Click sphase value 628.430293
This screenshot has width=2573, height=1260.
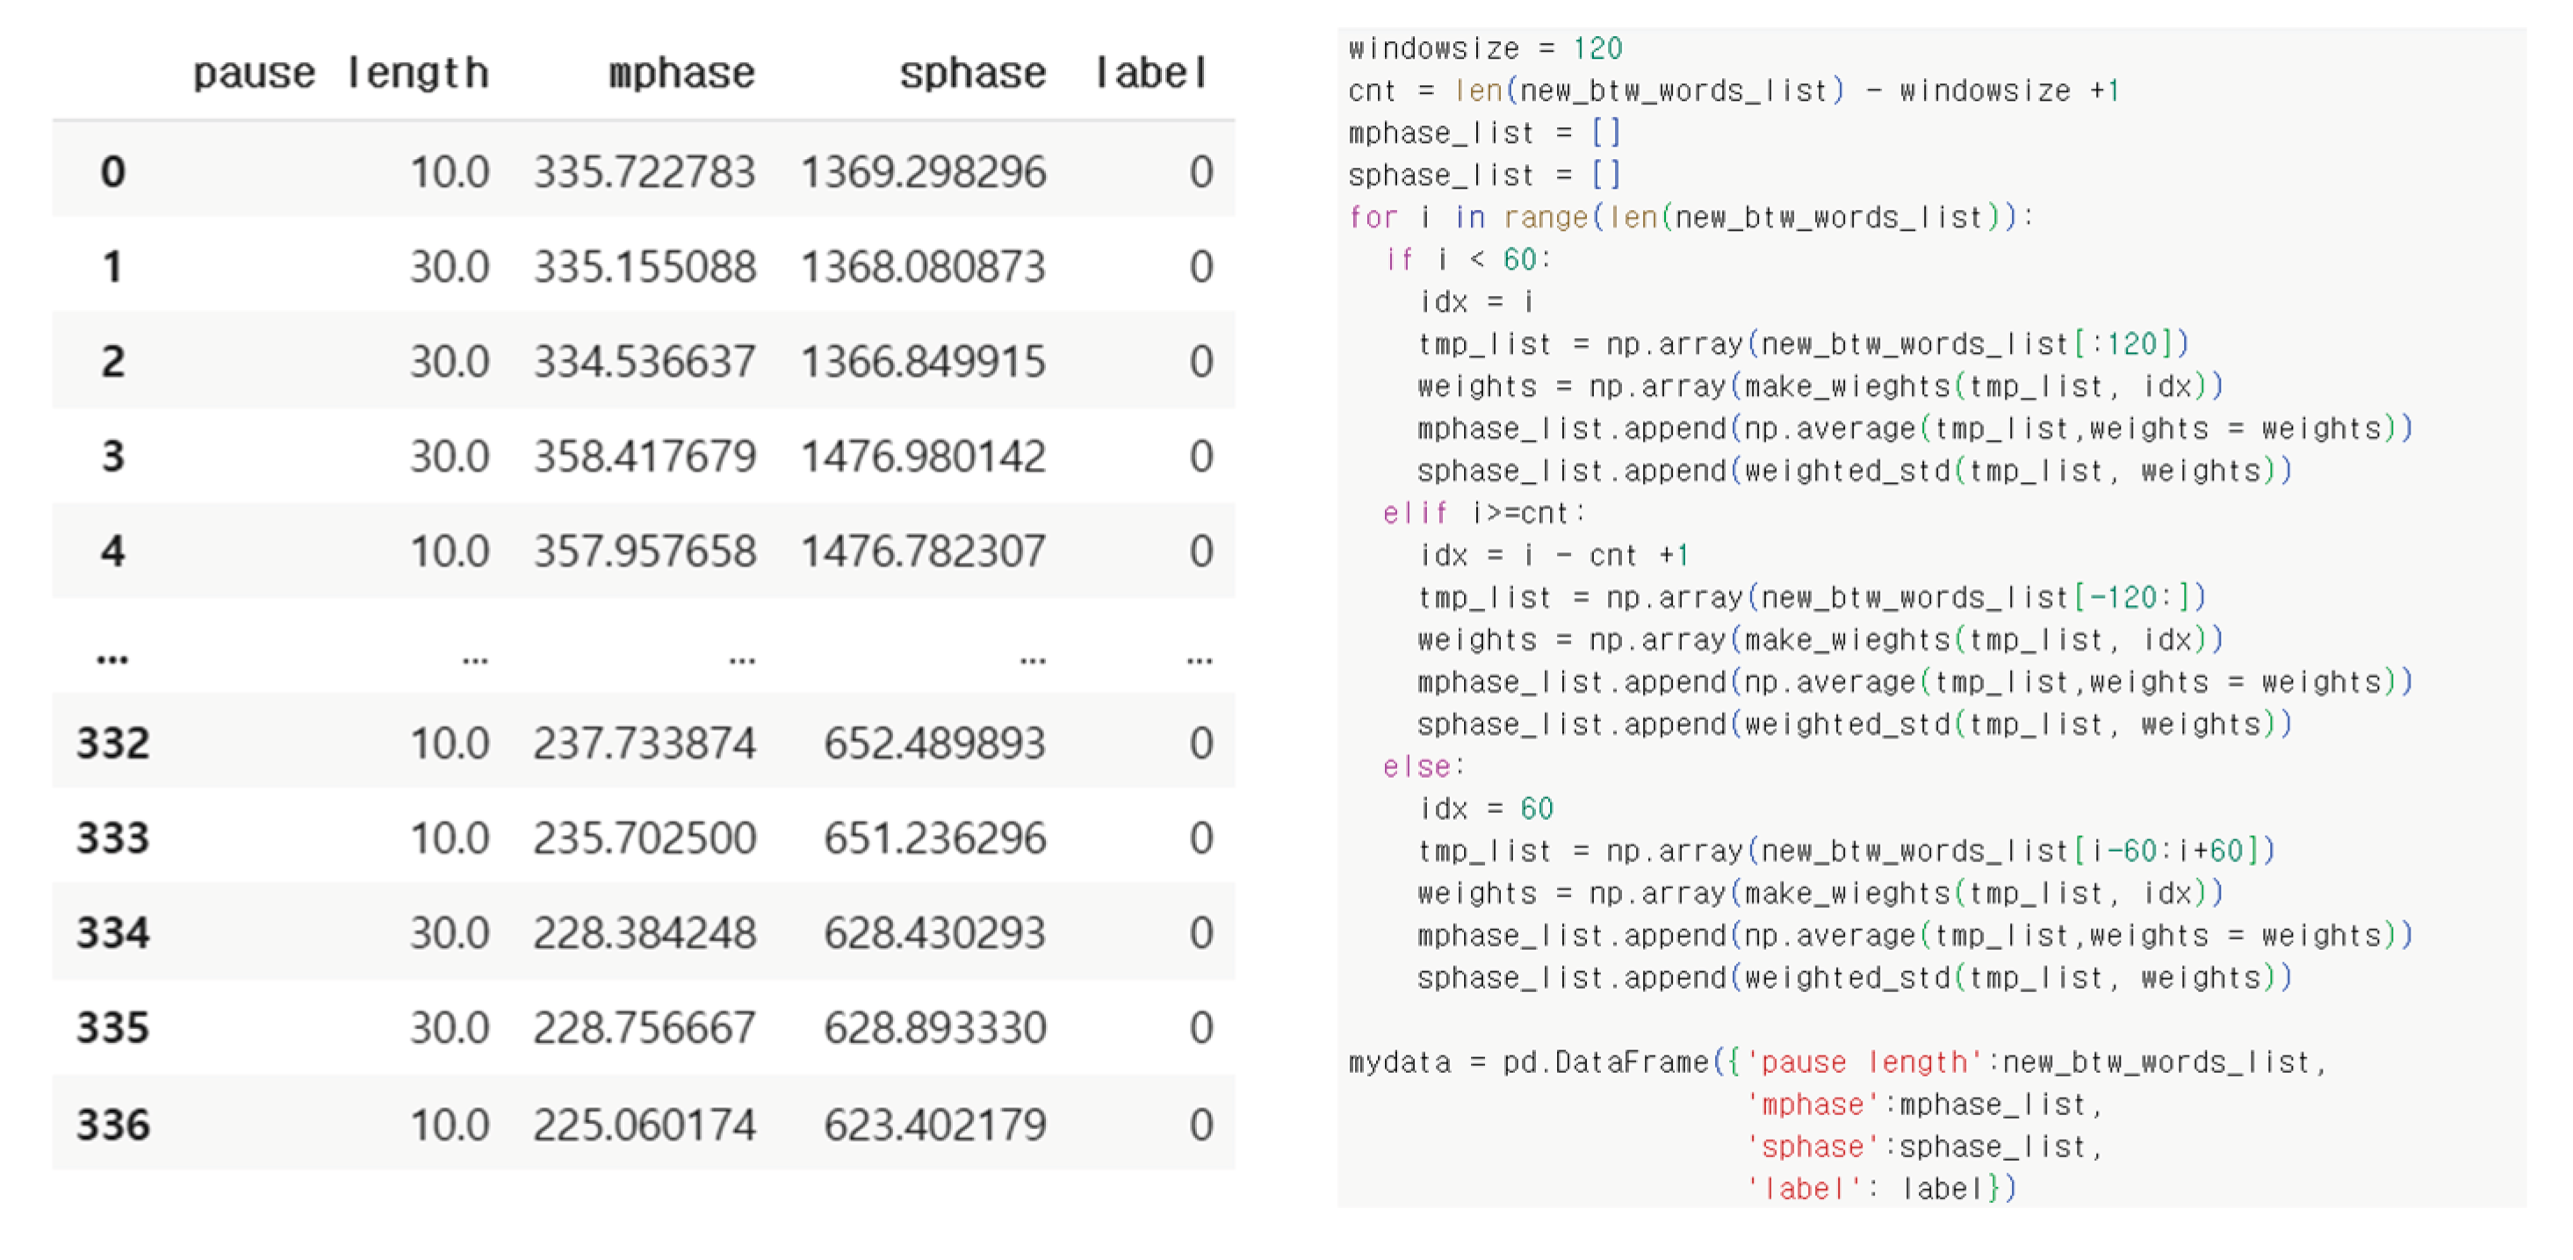pos(935,932)
